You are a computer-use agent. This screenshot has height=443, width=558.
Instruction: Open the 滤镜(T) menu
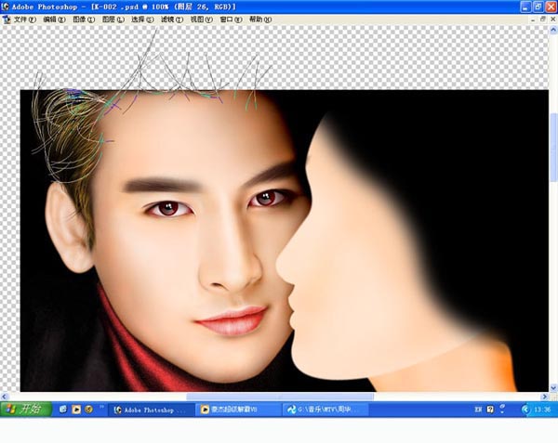[172, 20]
